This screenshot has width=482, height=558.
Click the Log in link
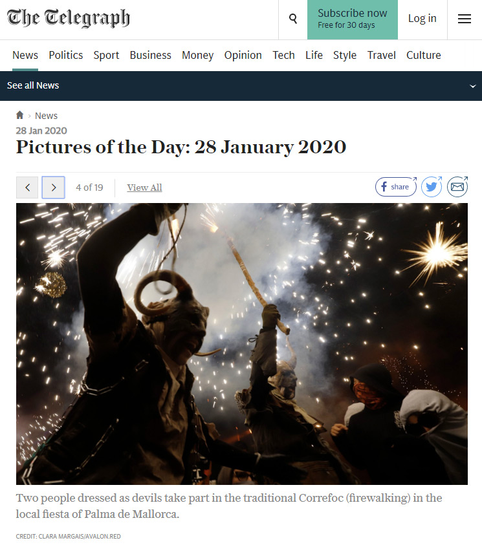pyautogui.click(x=422, y=19)
